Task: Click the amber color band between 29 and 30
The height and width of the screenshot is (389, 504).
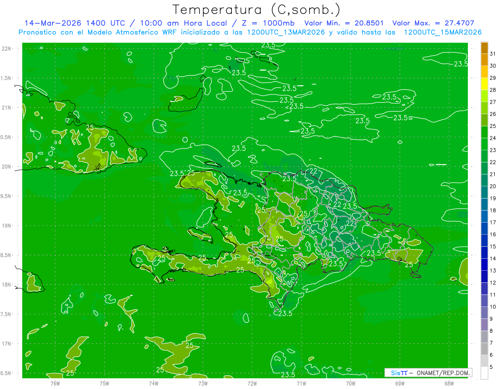Action: click(x=484, y=72)
